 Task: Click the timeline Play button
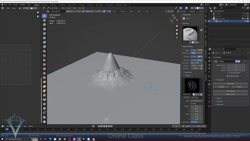click(107, 126)
